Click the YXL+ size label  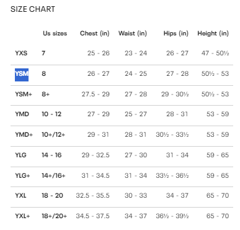[x=22, y=216]
